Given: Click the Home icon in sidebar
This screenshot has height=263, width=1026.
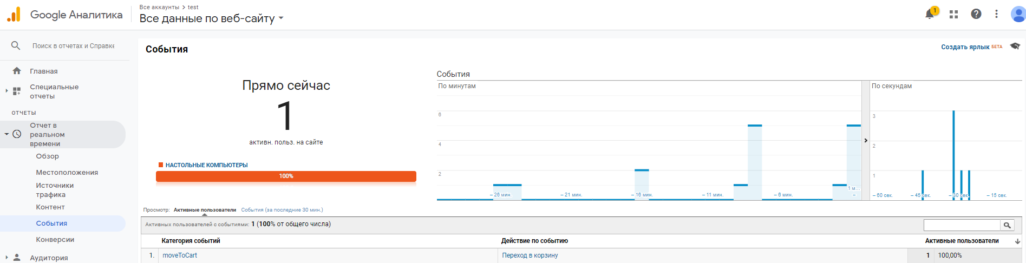Looking at the screenshot, I should point(17,71).
